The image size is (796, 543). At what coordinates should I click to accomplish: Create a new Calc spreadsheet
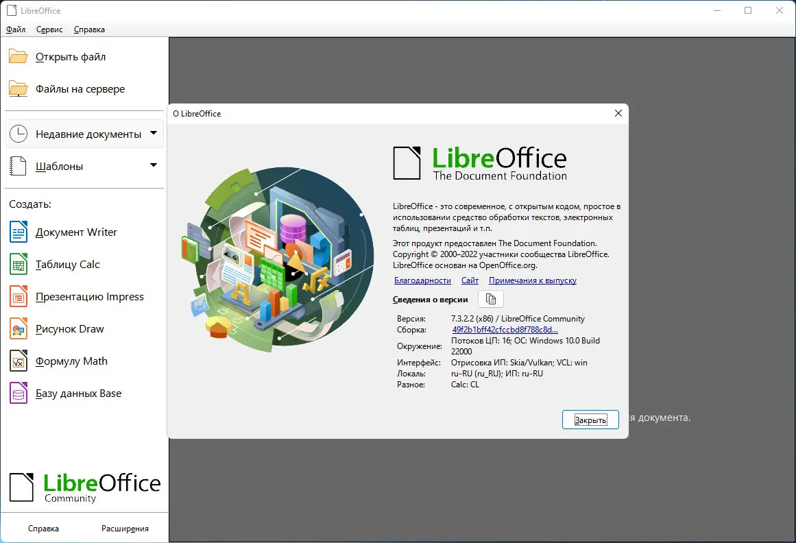pyautogui.click(x=67, y=264)
